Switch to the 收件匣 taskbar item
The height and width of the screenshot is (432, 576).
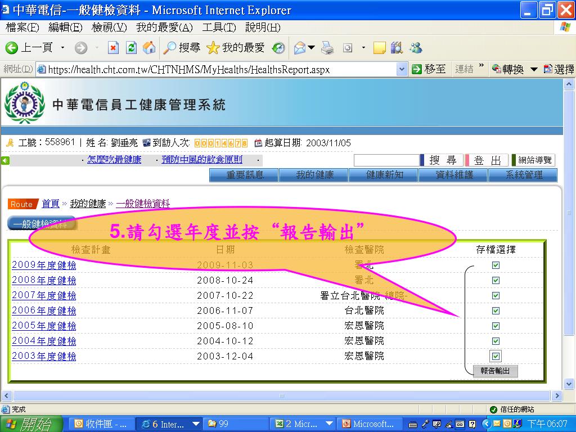(101, 424)
